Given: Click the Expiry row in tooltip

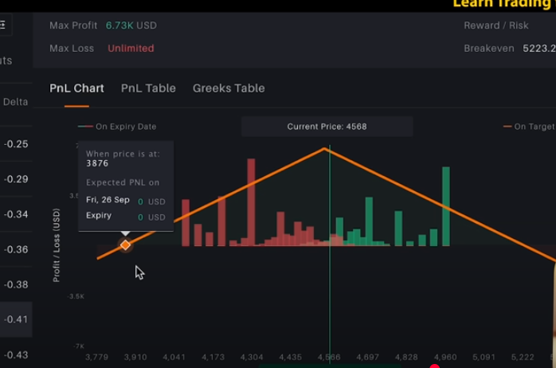Looking at the screenshot, I should (126, 217).
